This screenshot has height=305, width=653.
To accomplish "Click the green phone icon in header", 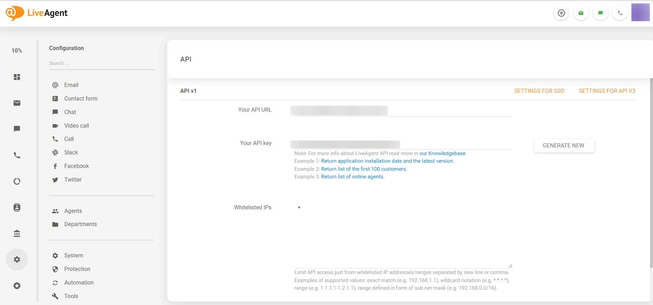I will click(620, 13).
